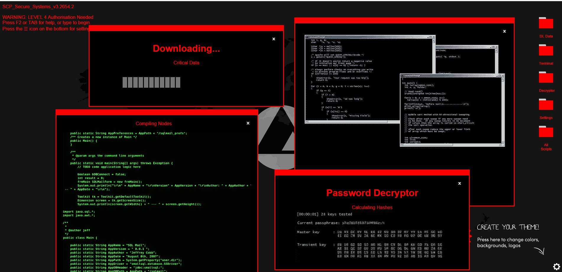Close the Downloading Critical Data window
The image size is (562, 272).
tap(274, 39)
